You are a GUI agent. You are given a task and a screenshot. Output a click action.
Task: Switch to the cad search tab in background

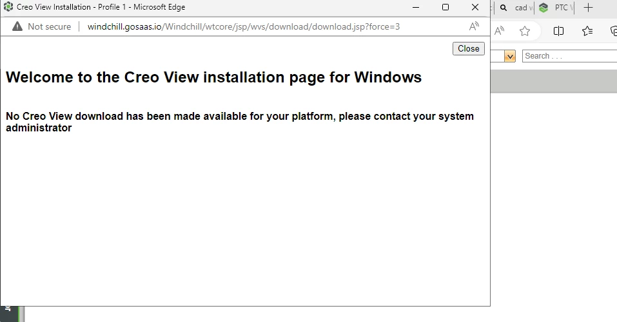tap(515, 8)
